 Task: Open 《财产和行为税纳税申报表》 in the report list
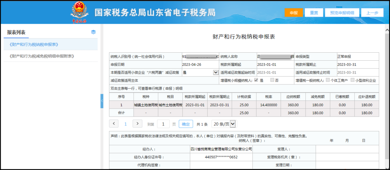coord(51,44)
